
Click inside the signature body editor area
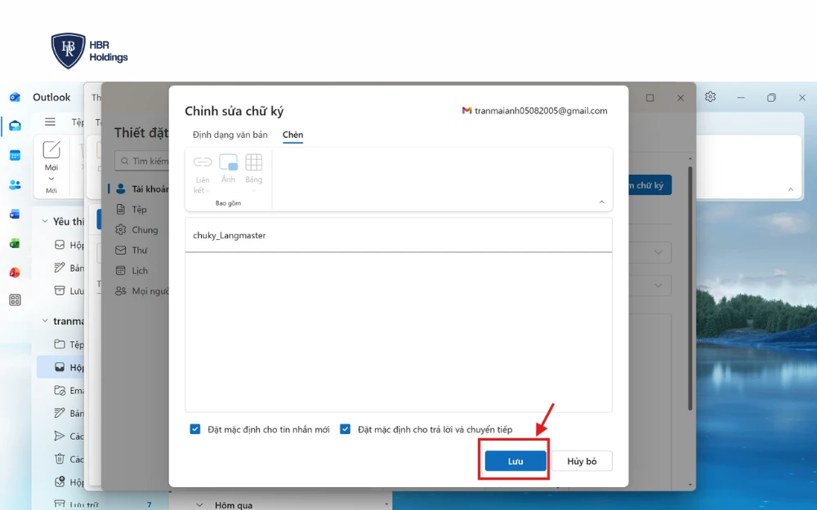(x=399, y=332)
